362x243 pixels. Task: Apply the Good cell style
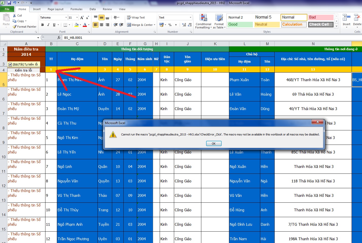click(240, 24)
